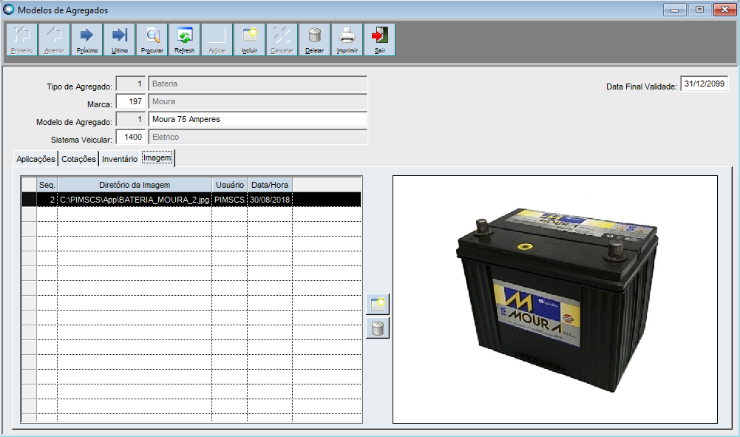Jump to last record with Último
Screen dimensions: 740x437
coord(120,40)
